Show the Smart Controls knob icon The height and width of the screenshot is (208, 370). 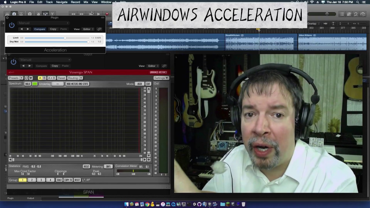pyautogui.click(x=38, y=14)
